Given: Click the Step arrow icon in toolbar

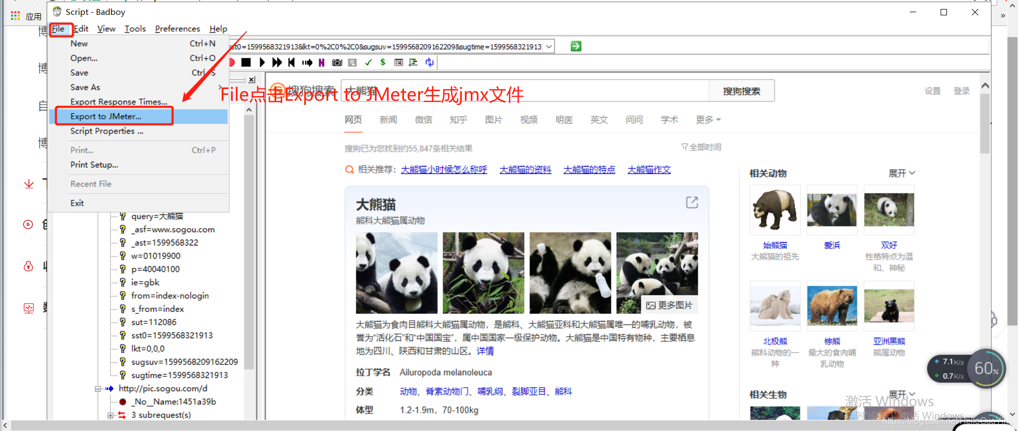Looking at the screenshot, I should click(307, 63).
